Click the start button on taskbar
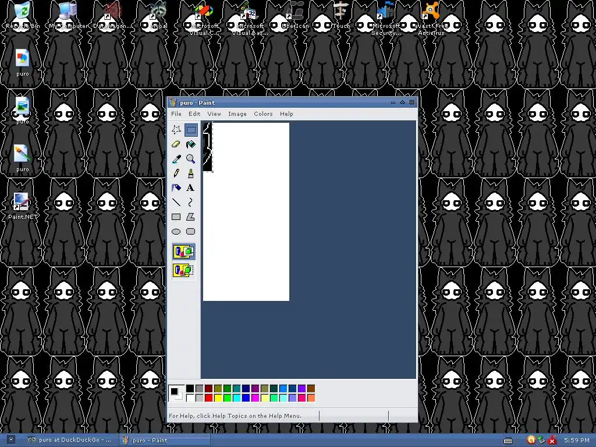Screen dimensions: 596x447 tap(10, 440)
